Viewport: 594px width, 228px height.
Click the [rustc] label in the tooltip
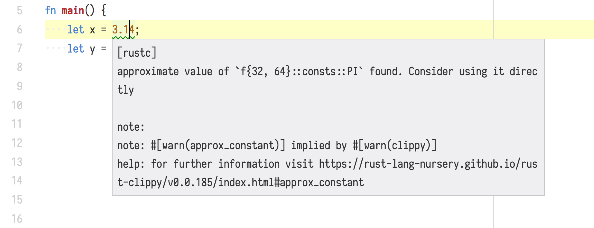point(137,53)
